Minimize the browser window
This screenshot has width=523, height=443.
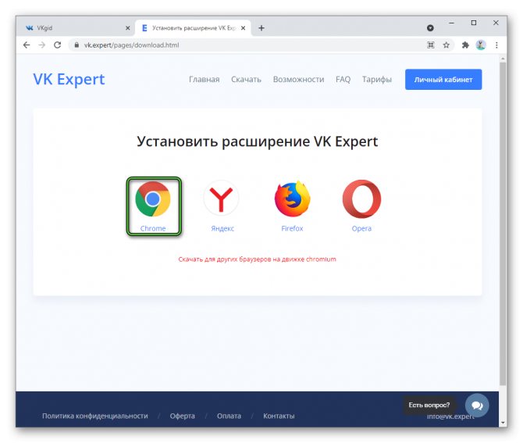(452, 23)
